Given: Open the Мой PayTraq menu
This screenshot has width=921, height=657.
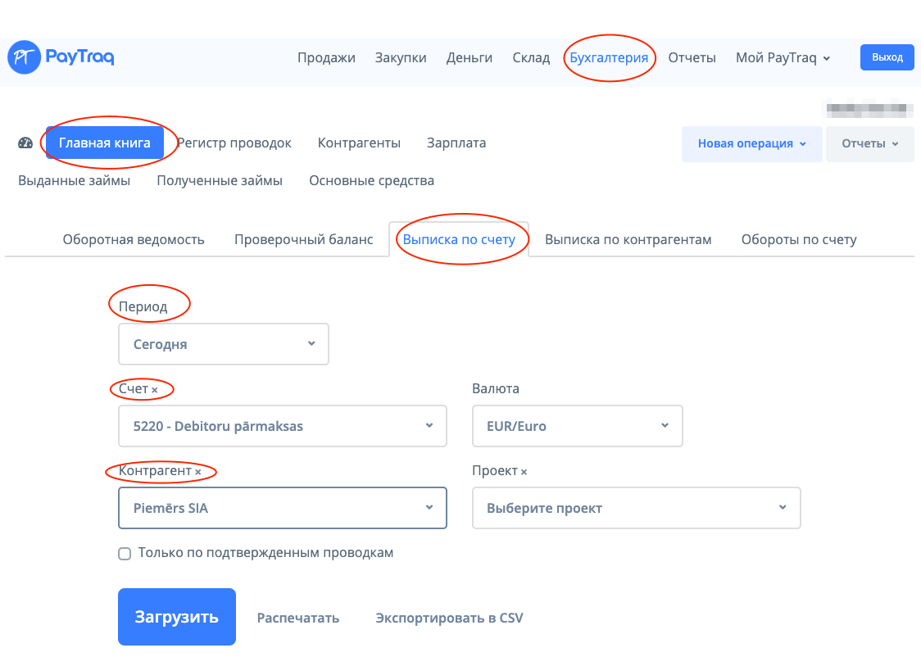Looking at the screenshot, I should click(x=783, y=57).
